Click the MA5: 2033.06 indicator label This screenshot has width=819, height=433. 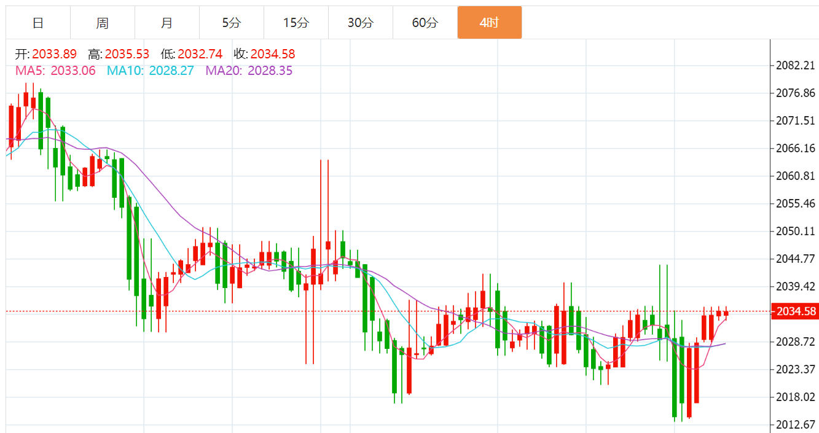(x=55, y=71)
